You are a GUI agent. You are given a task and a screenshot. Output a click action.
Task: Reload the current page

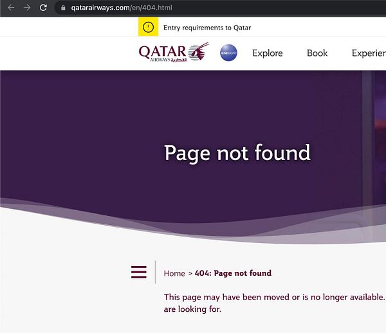(x=43, y=8)
